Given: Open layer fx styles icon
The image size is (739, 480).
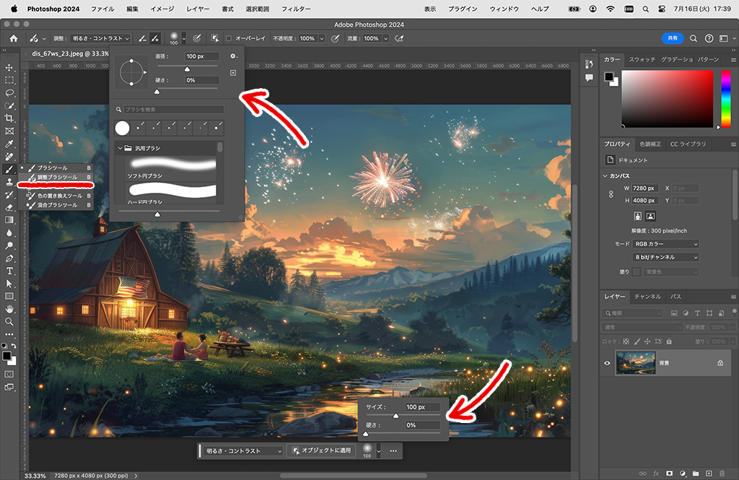Looking at the screenshot, I should pos(656,473).
